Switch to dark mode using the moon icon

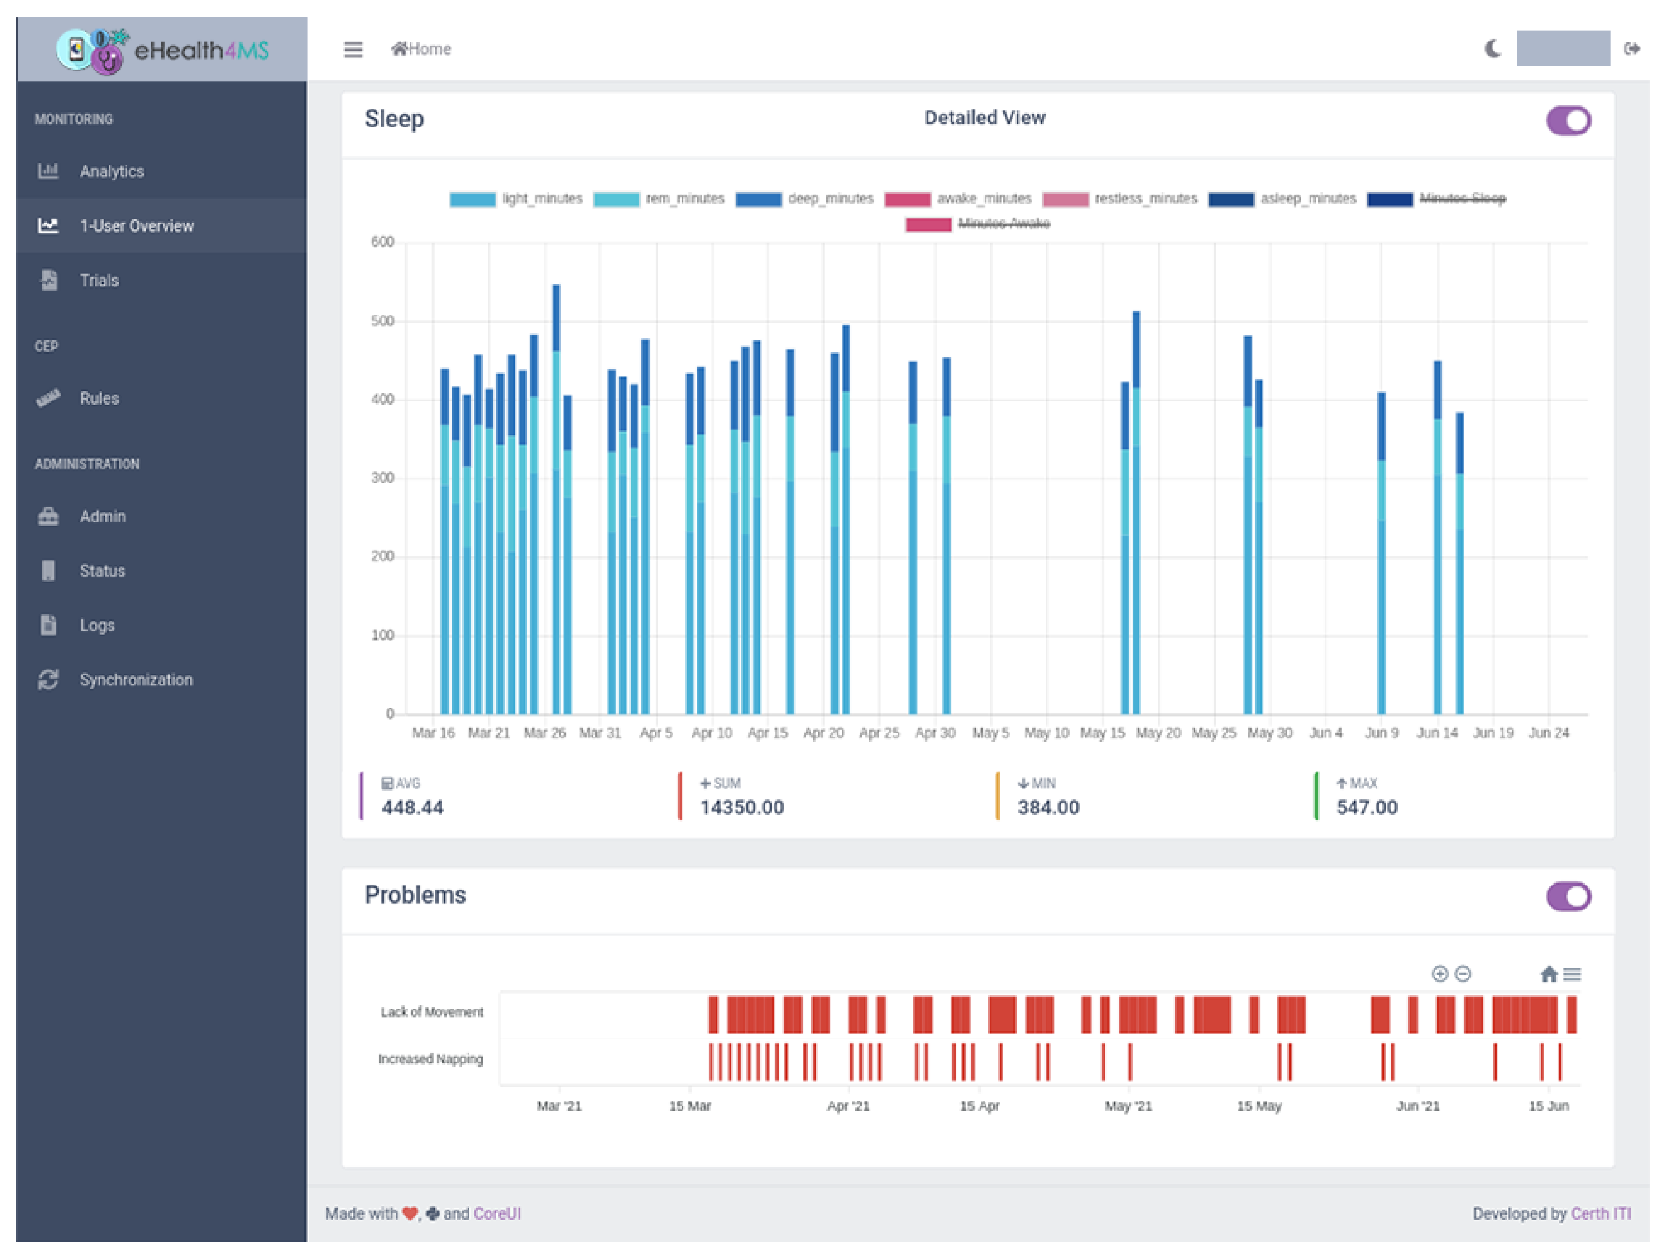pos(1492,49)
